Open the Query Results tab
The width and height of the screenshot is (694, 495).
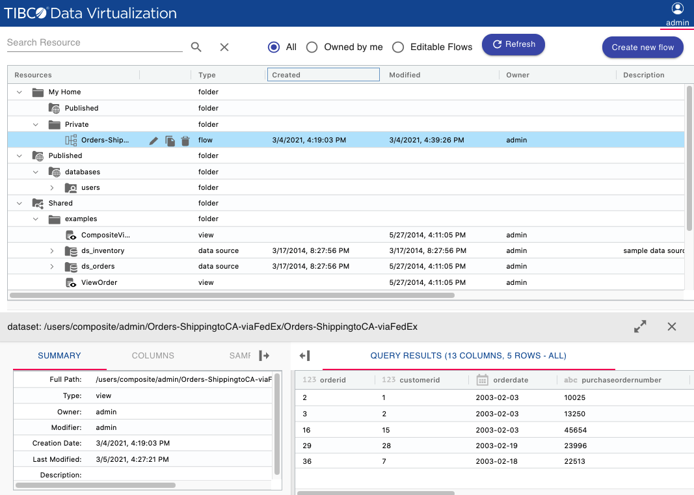[x=468, y=356]
